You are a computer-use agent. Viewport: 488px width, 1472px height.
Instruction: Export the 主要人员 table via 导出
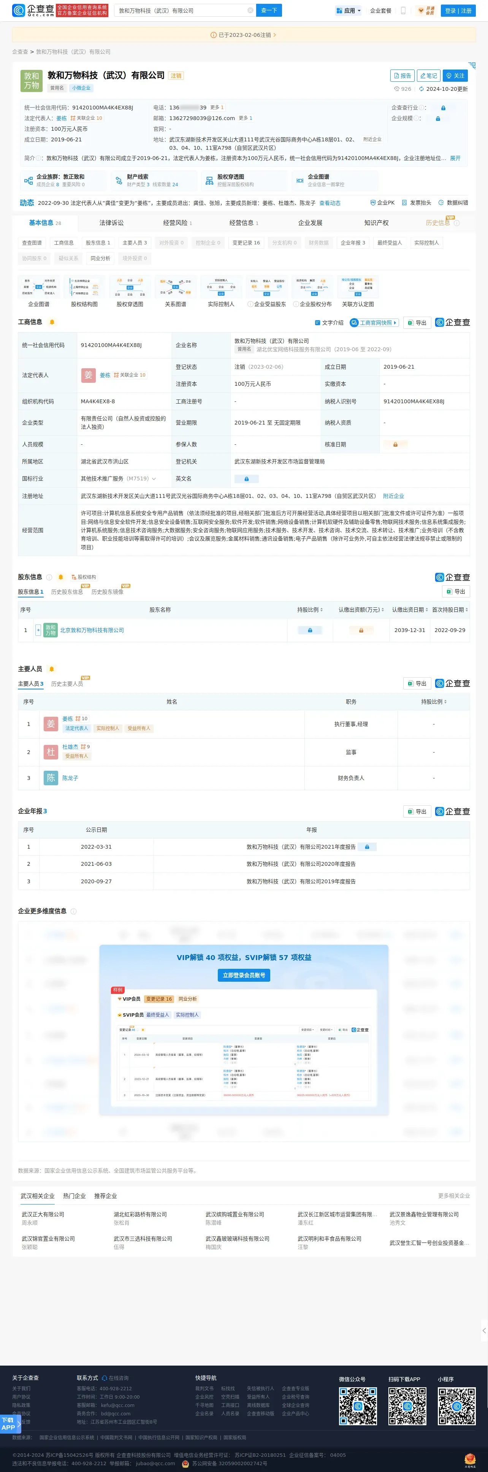pos(417,683)
